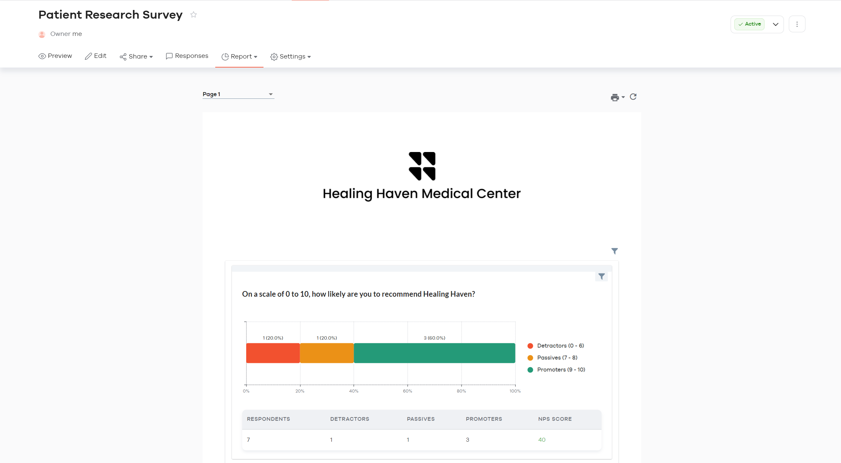The width and height of the screenshot is (841, 463).
Task: Star the Patient Research Survey as favorite
Action: 194,15
